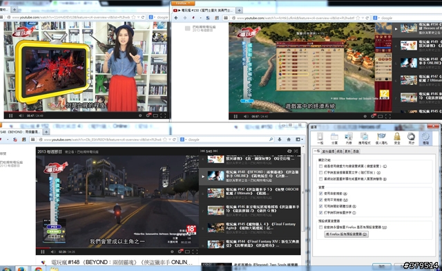Screen dimensions: 442x271
Task: Open search engine dropdown in top-right window
Action: tap(376, 18)
